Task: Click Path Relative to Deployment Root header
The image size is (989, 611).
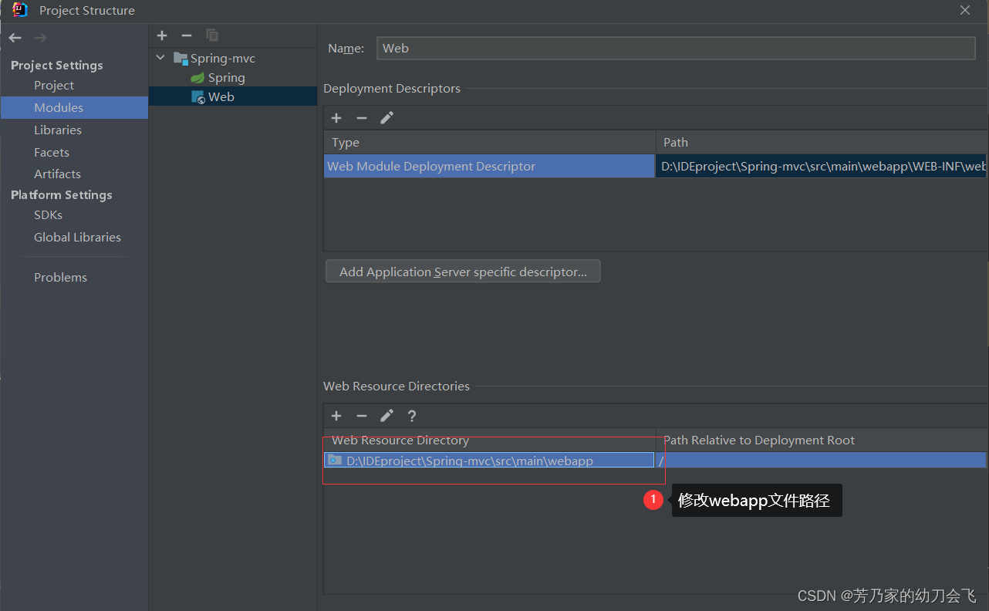Action: tap(822, 441)
